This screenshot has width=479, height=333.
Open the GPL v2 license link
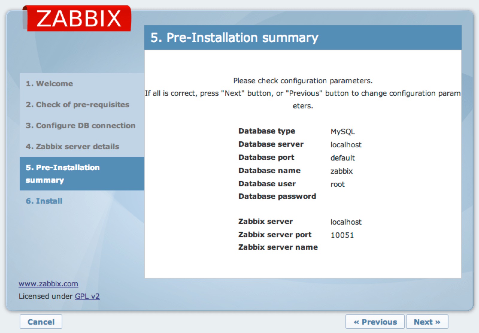87,296
